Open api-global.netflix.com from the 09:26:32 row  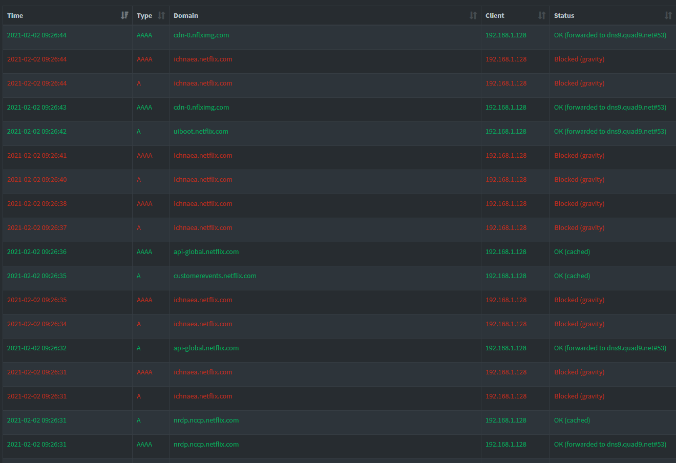tap(206, 348)
